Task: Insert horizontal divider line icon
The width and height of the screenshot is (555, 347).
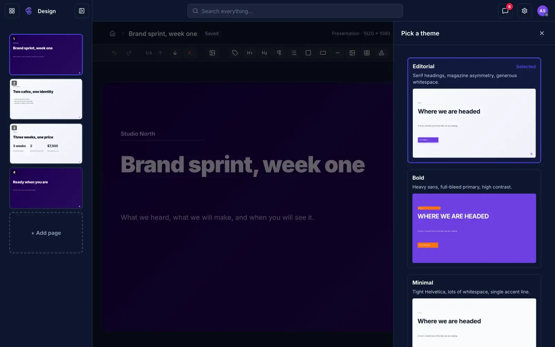Action: (338, 53)
